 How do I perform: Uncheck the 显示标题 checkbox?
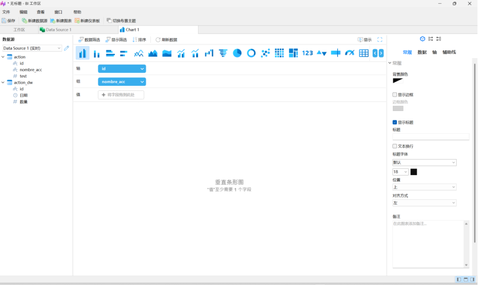[x=395, y=122]
